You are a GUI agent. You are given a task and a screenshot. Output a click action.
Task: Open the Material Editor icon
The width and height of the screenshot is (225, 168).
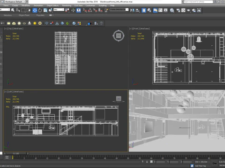coord(172,10)
